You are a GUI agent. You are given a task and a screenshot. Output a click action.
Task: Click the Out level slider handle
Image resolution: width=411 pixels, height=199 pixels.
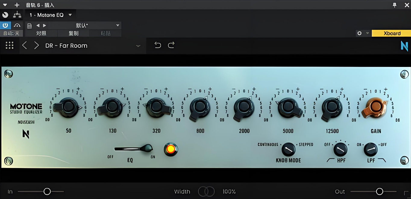tap(380, 191)
